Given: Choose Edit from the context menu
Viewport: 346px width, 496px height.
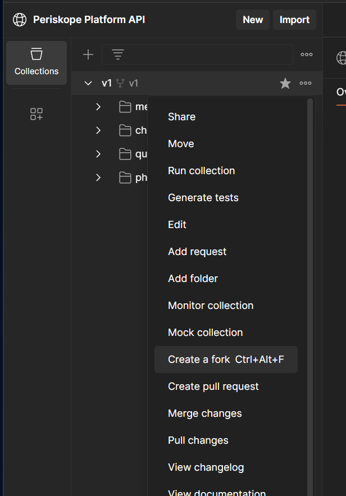Looking at the screenshot, I should pos(226,225).
